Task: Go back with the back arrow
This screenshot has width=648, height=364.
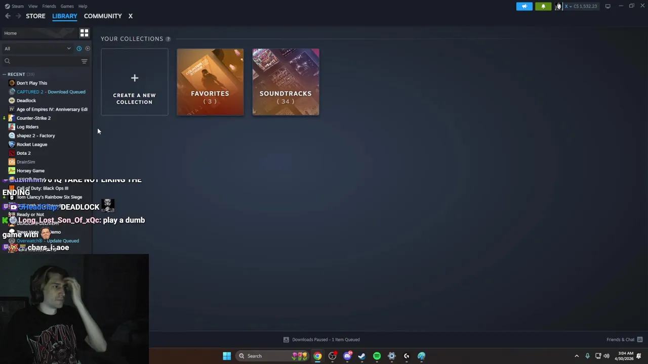Action: 8,16
